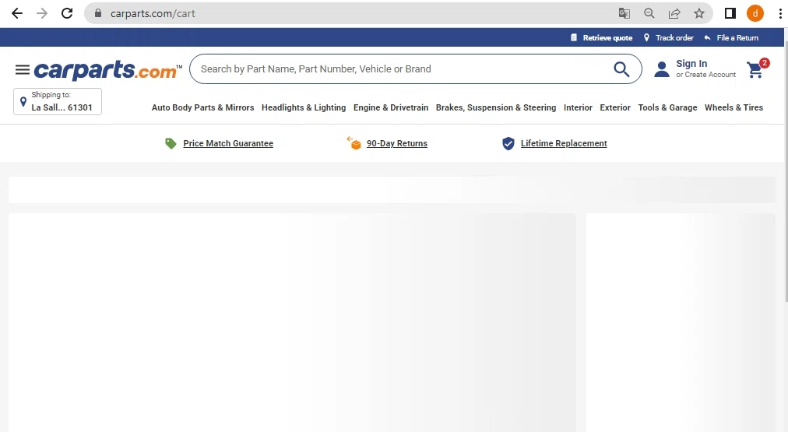Click the user account silhouette icon
This screenshot has width=788, height=432.
662,69
